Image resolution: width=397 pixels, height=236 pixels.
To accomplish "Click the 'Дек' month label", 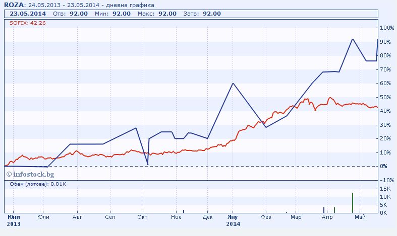I will [208, 217].
